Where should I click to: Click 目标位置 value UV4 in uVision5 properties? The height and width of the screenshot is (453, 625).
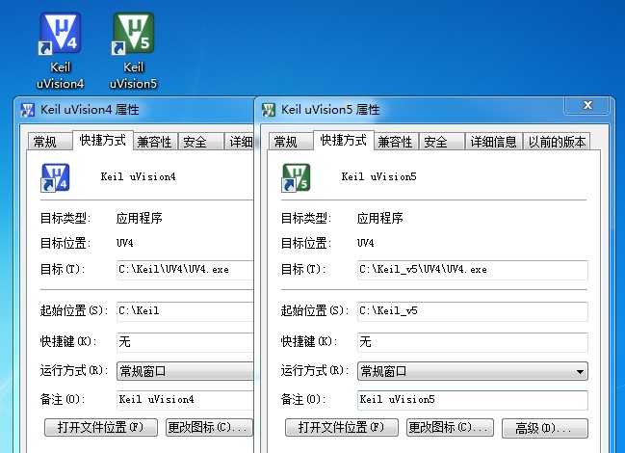pyautogui.click(x=366, y=243)
